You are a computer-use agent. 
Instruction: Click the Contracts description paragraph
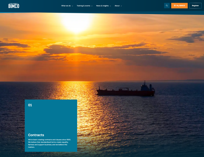49,143
